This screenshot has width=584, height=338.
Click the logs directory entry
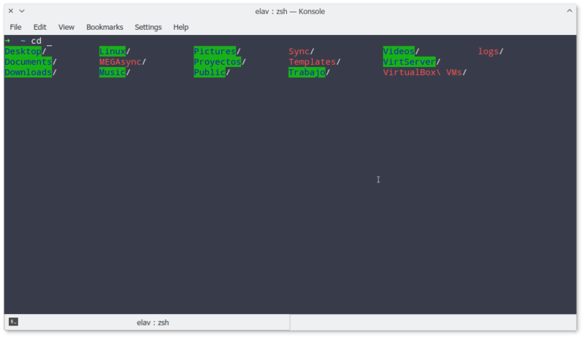[491, 51]
